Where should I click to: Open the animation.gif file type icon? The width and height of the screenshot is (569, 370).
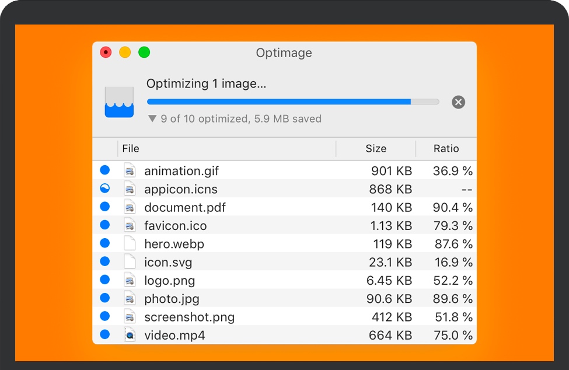point(130,170)
